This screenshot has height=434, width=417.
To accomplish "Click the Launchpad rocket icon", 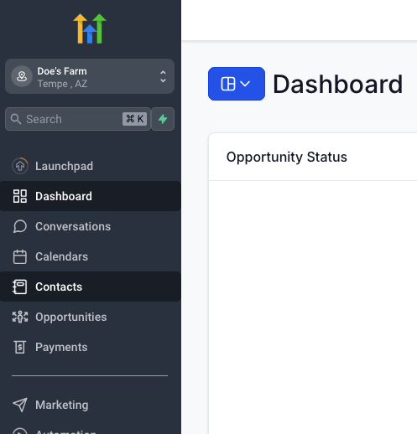I will point(20,166).
